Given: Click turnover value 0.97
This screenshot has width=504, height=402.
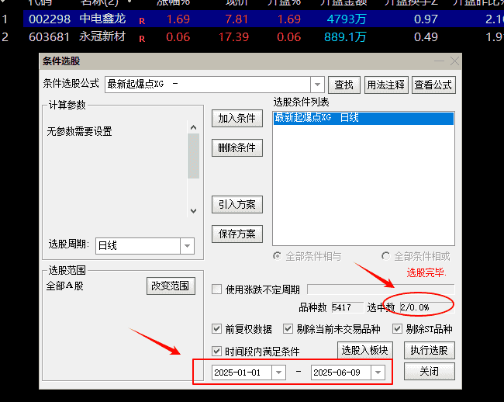Looking at the screenshot, I should click(x=426, y=19).
